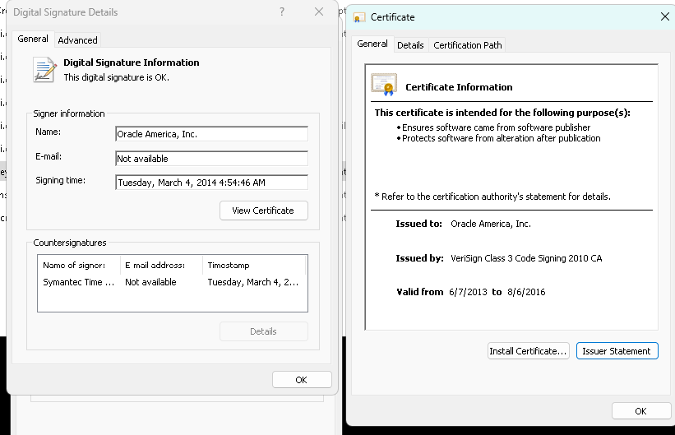
Task: Click Not available in countersignature row
Action: [150, 282]
